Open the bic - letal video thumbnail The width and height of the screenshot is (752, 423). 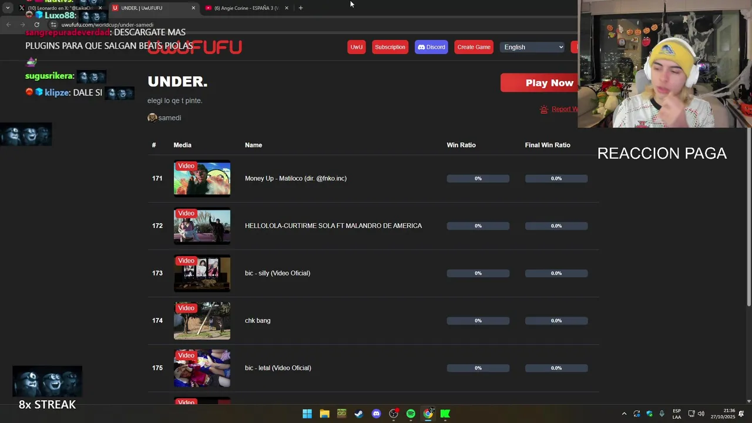202,368
